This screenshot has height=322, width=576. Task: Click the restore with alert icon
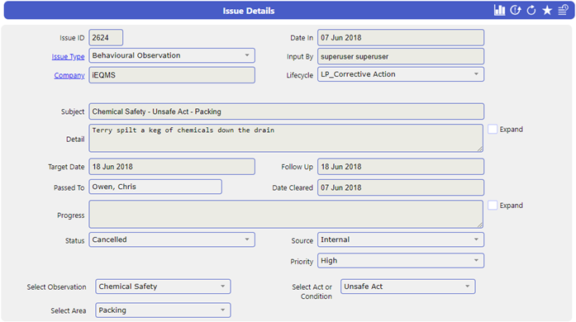[516, 10]
